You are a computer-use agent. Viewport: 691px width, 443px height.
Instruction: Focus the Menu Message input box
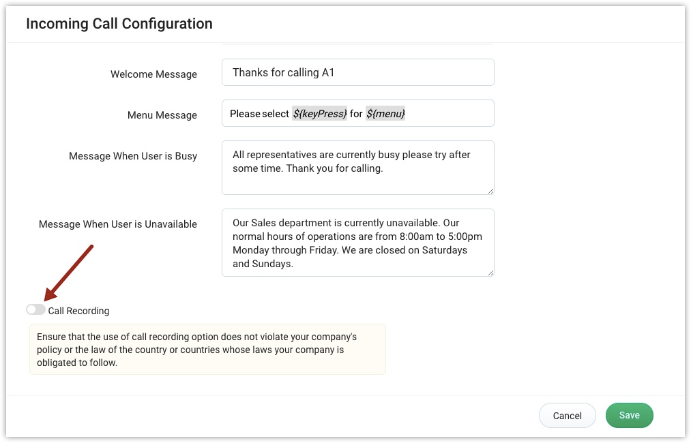[x=443, y=114]
